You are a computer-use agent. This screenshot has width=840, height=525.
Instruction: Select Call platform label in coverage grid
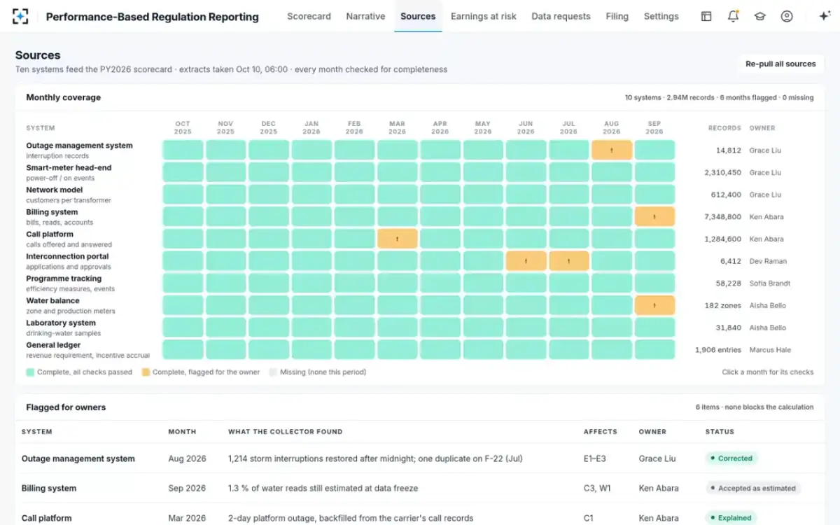coord(49,234)
